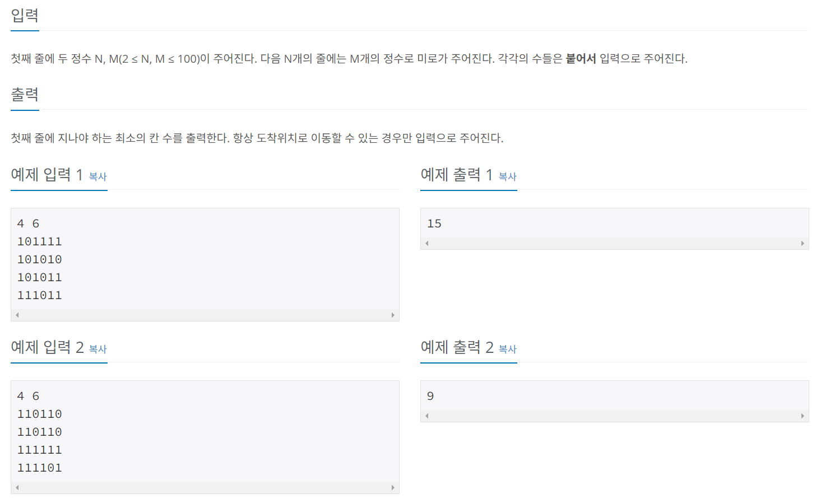
Task: Click the left scroll arrow under 예제 출력 2
Action: [x=426, y=416]
